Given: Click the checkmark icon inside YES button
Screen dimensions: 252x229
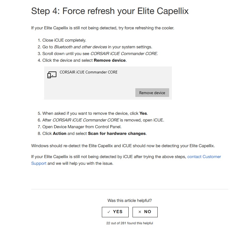Looking at the screenshot, I should click(x=109, y=212).
